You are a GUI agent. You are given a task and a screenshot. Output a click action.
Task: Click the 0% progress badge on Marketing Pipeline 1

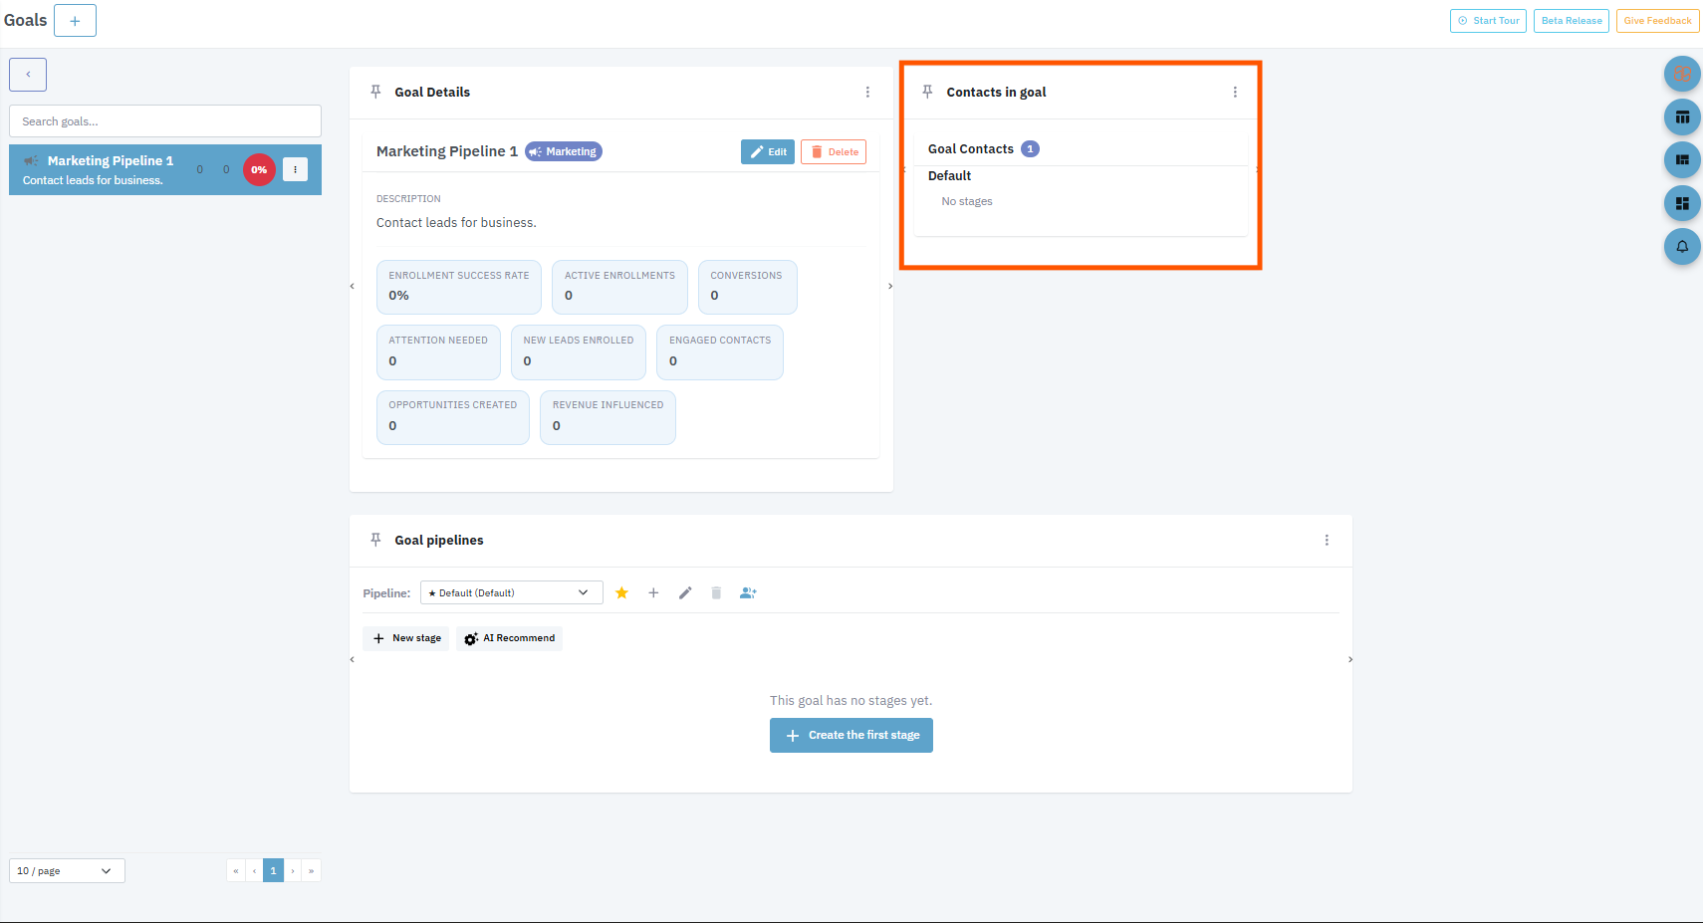tap(259, 170)
